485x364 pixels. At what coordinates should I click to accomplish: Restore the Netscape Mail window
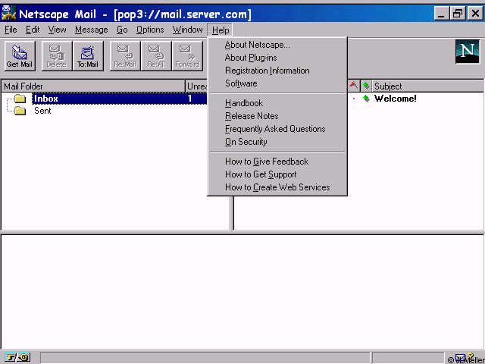click(458, 14)
